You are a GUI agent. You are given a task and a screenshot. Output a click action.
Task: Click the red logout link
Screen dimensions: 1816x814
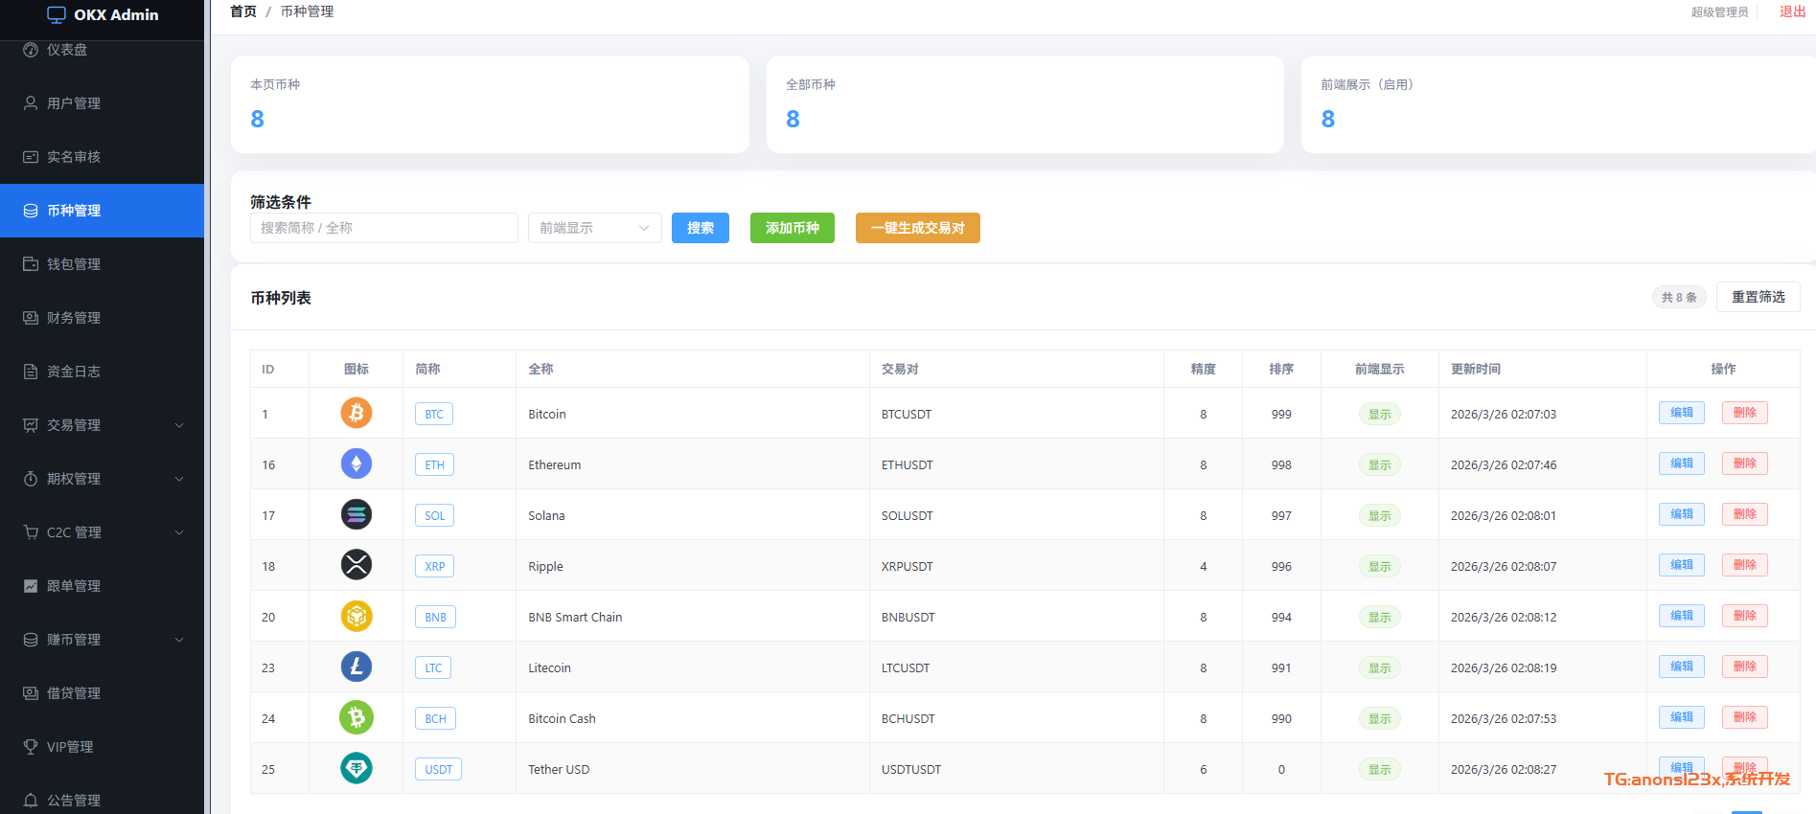[1792, 11]
